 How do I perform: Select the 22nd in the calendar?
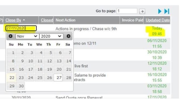pyautogui.click(x=11, y=78)
